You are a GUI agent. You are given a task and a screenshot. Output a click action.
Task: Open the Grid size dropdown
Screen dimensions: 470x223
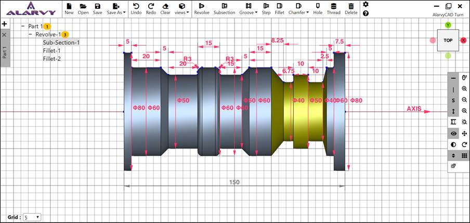coord(32,217)
